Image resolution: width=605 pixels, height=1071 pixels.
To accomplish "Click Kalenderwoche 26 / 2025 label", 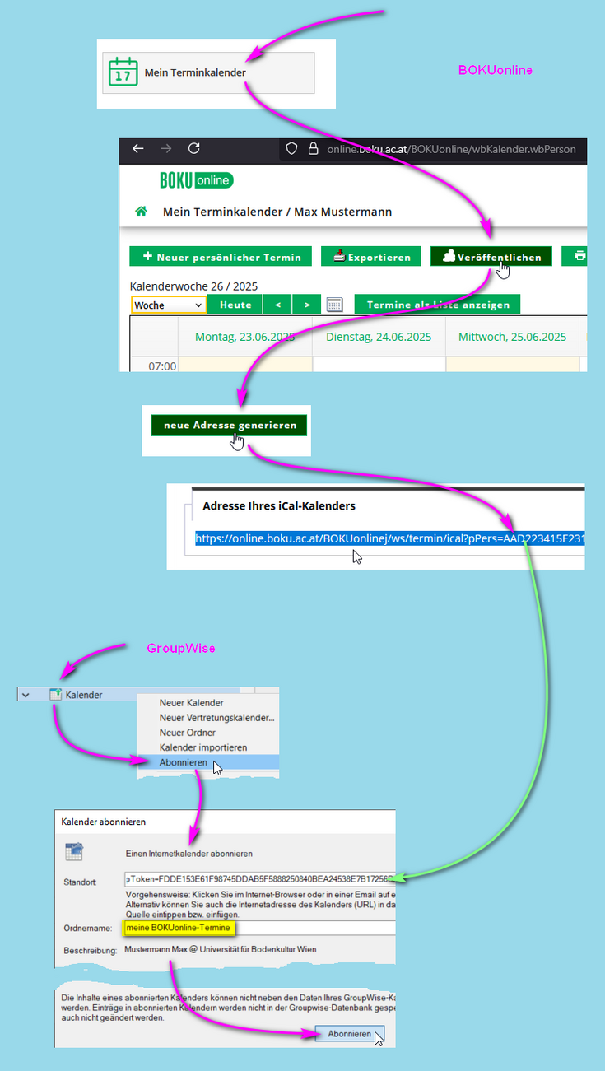I will click(194, 286).
